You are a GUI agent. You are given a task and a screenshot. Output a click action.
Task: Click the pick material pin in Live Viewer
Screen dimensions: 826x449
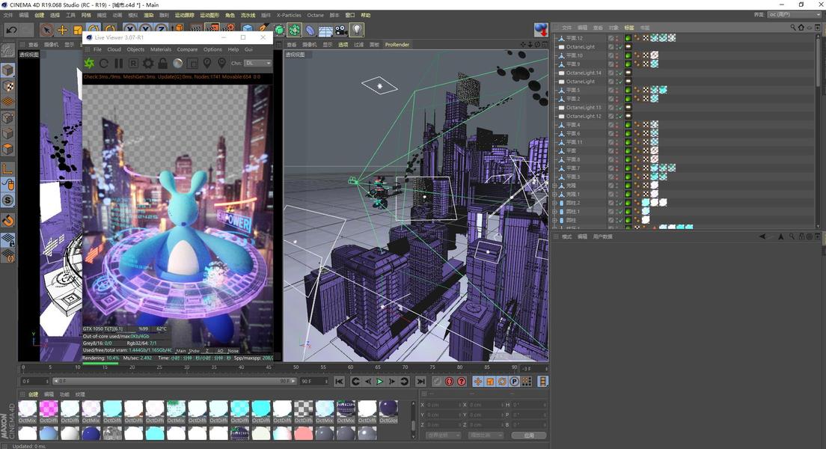(221, 64)
